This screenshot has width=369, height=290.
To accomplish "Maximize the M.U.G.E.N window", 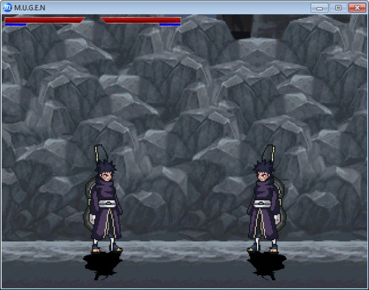I will tap(338, 8).
